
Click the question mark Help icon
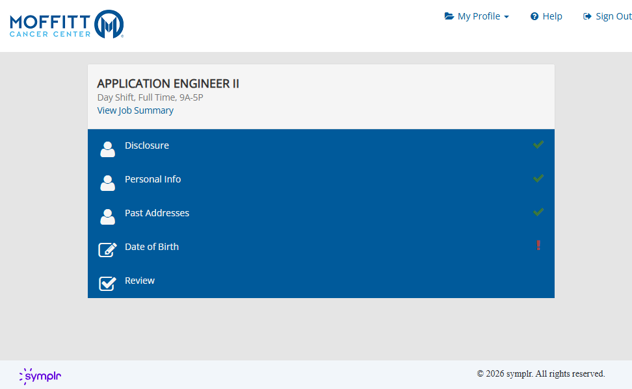pyautogui.click(x=534, y=17)
